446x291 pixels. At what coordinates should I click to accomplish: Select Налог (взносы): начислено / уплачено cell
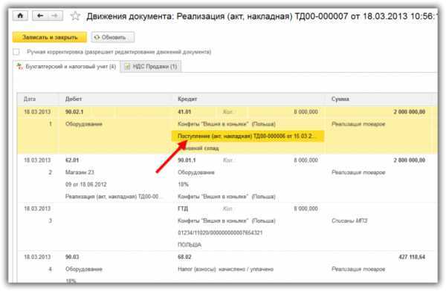coord(225,269)
